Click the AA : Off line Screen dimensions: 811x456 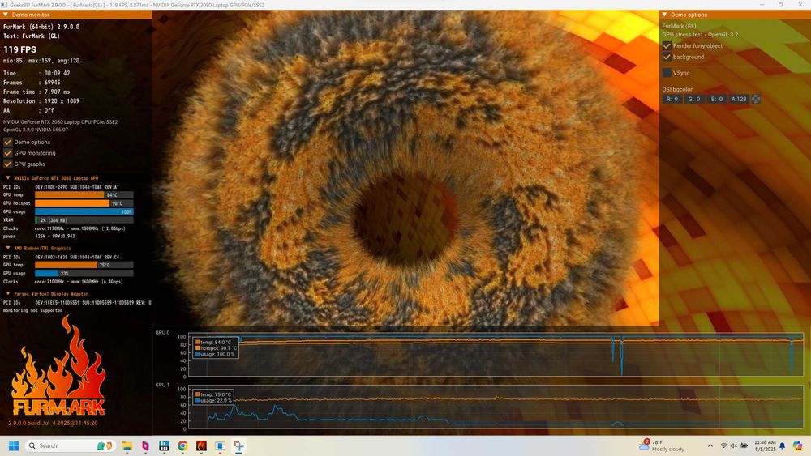tap(28, 110)
